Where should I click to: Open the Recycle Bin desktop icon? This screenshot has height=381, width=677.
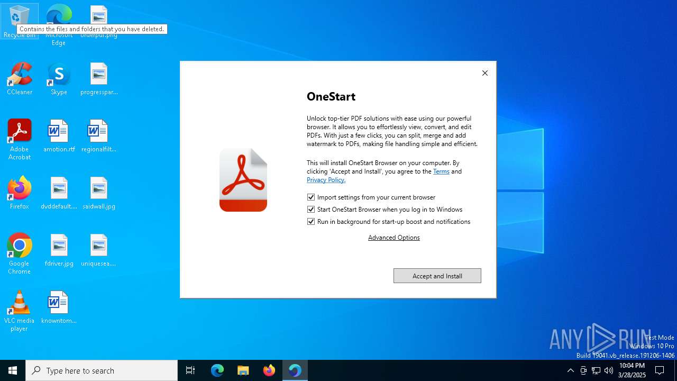coord(20,21)
